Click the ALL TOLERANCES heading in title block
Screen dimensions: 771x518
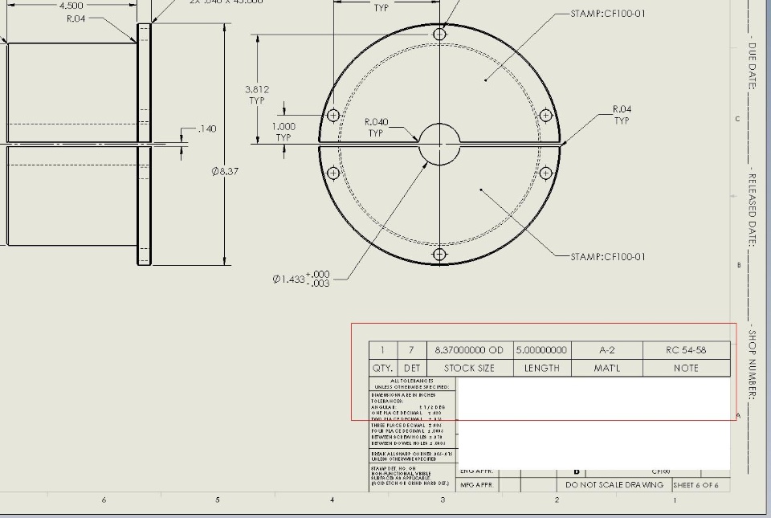click(412, 381)
